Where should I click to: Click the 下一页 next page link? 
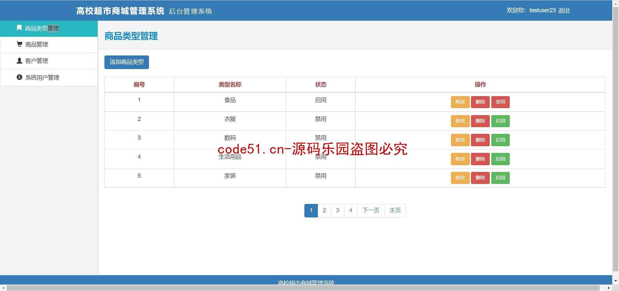pyautogui.click(x=371, y=211)
